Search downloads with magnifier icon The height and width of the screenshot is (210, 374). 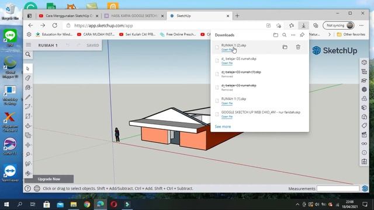(285, 35)
